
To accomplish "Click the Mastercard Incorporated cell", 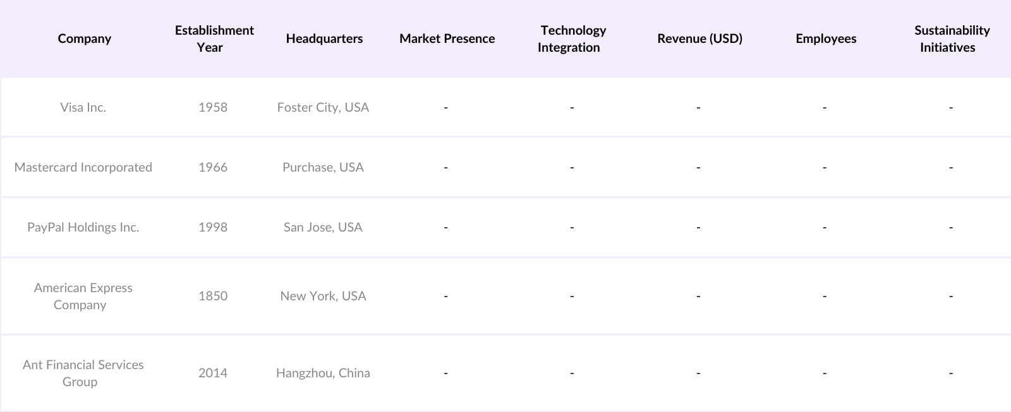I will tap(83, 167).
